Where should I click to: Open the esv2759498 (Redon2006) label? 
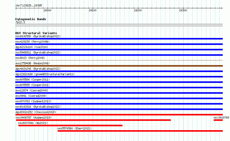[x=33, y=63]
